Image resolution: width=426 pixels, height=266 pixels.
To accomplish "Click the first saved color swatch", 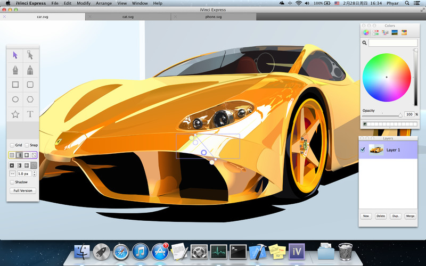I will pyautogui.click(x=365, y=124).
